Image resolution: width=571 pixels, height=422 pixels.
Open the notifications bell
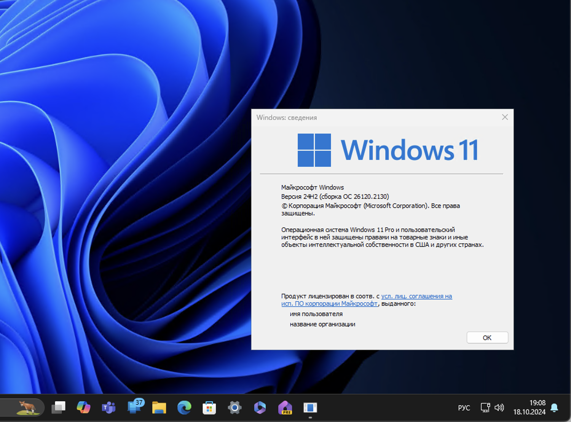(x=555, y=407)
